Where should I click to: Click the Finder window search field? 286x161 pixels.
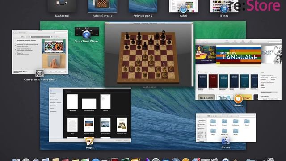tap(247, 116)
